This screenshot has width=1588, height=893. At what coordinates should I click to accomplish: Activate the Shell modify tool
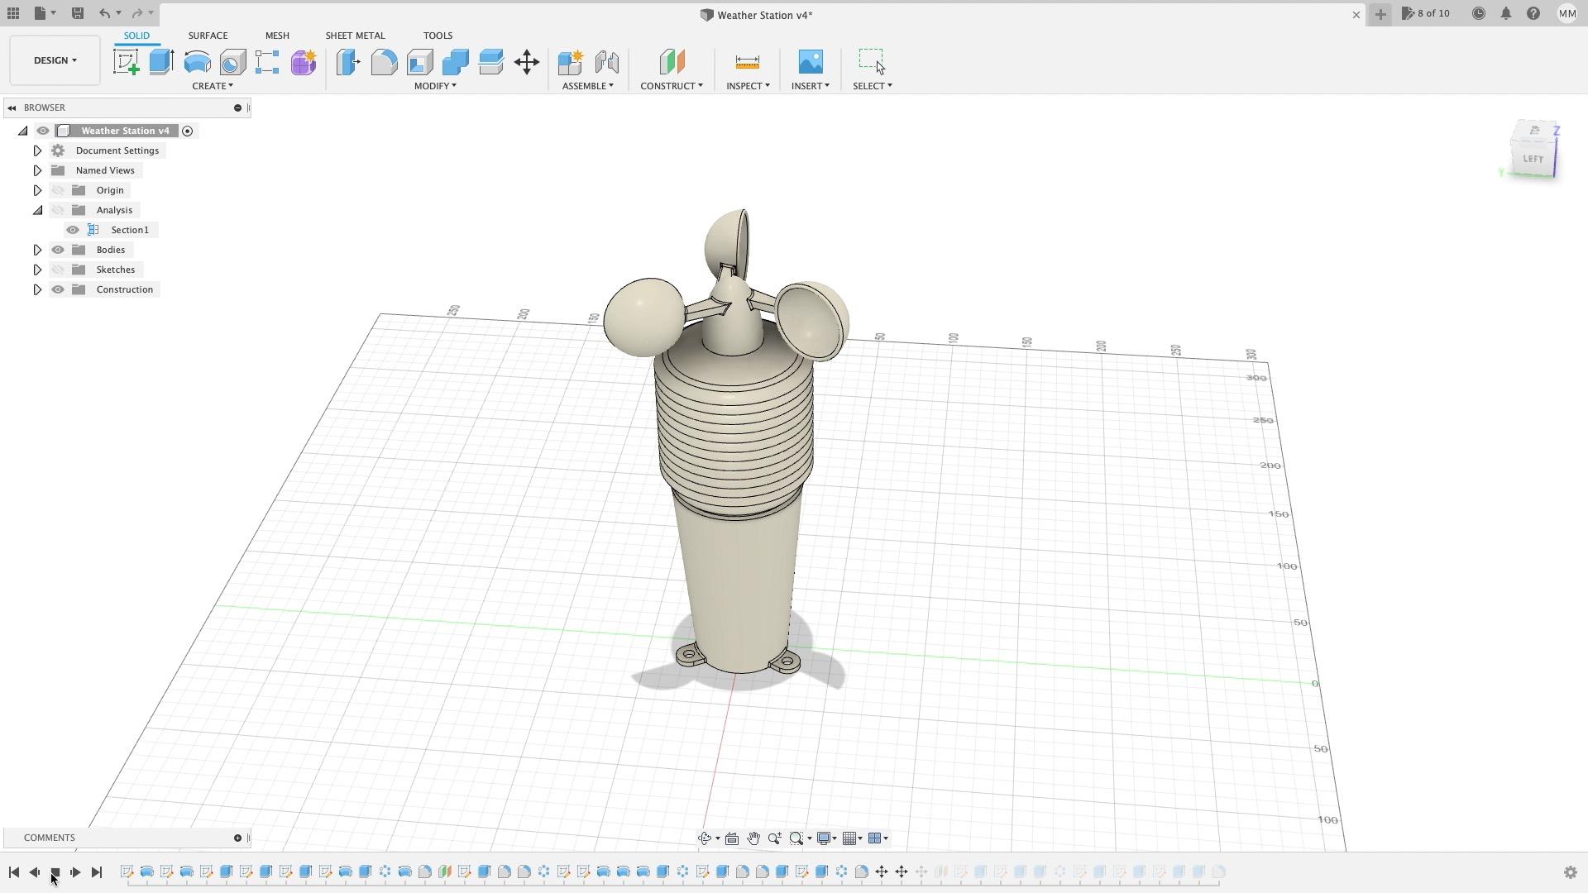pyautogui.click(x=421, y=62)
